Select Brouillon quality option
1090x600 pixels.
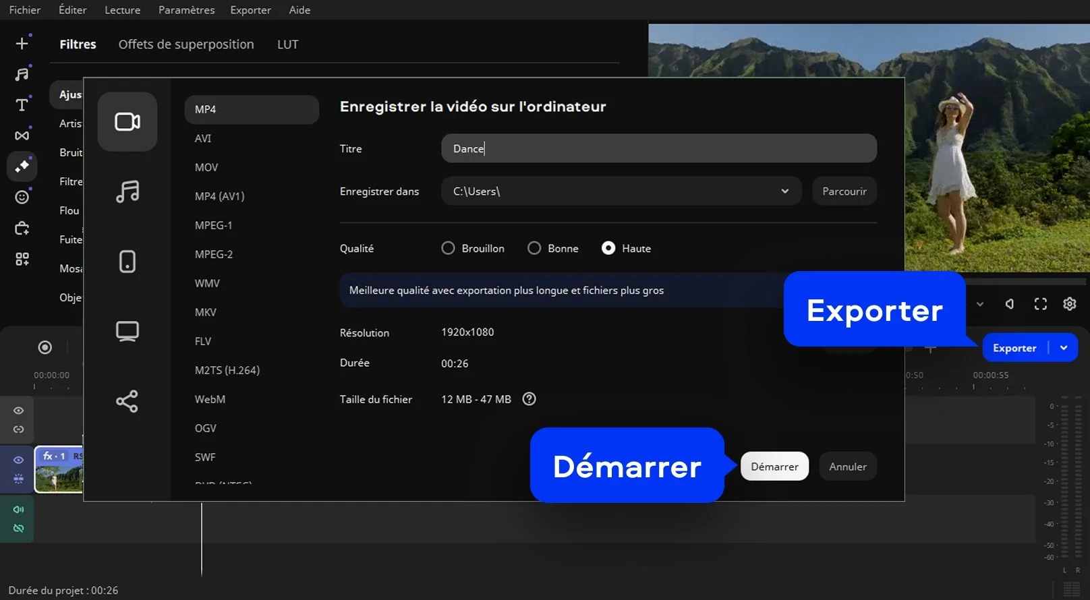pyautogui.click(x=448, y=248)
